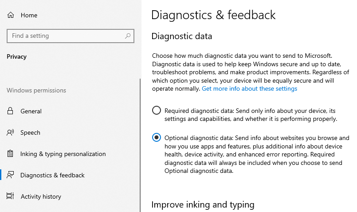Click the Home house icon

(x=10, y=15)
